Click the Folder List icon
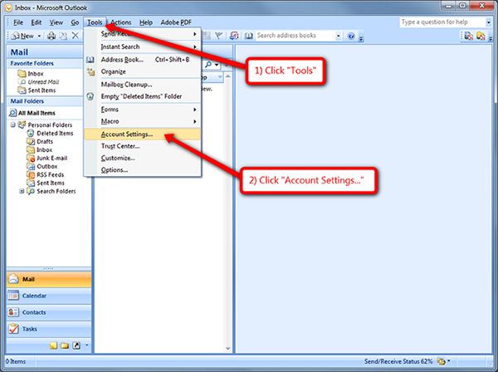 pyautogui.click(x=65, y=345)
